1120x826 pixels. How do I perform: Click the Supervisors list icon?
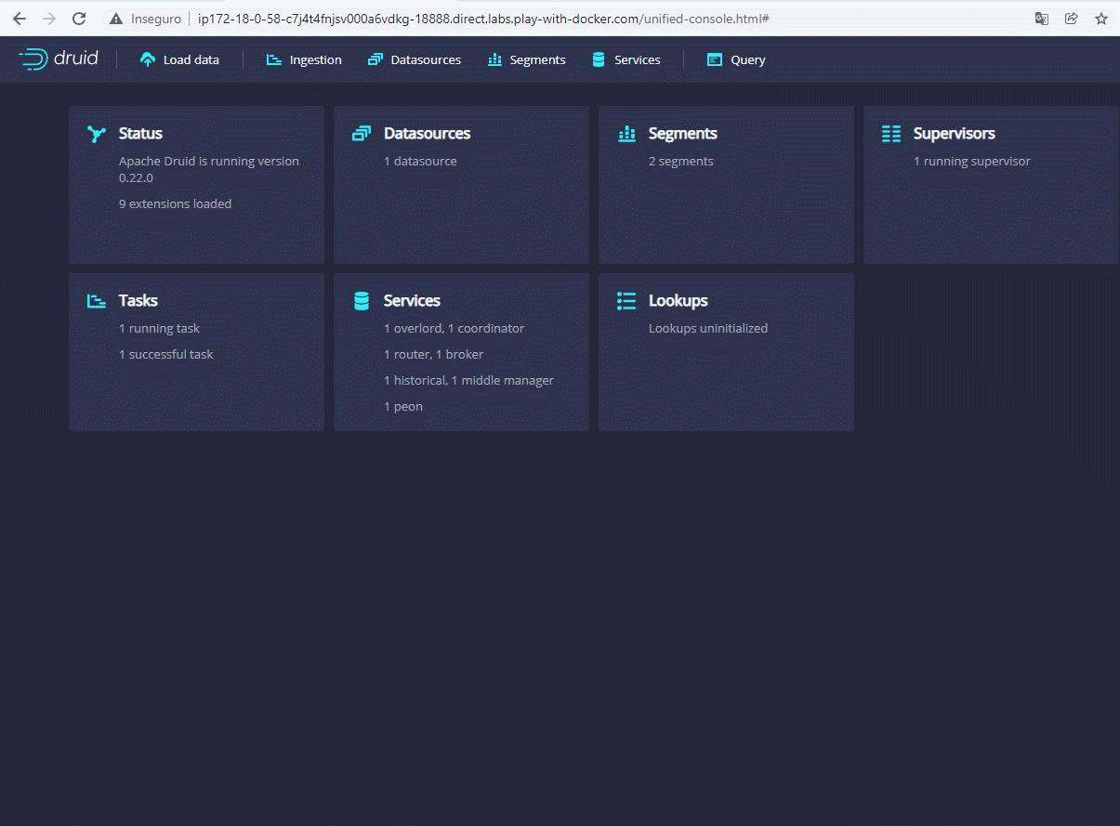tap(890, 134)
